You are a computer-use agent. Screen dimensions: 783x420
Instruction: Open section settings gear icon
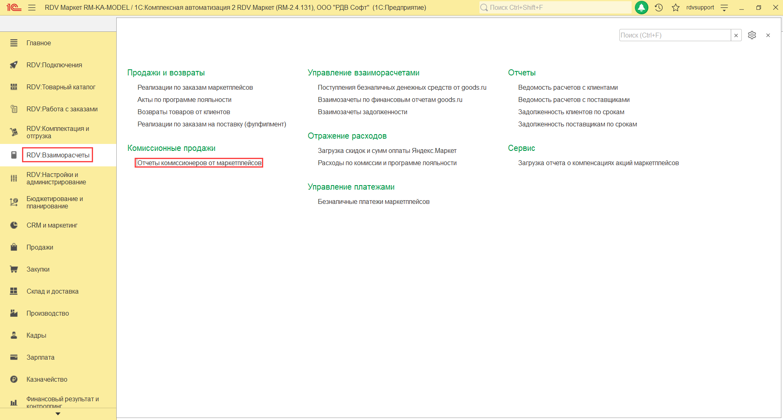point(752,35)
